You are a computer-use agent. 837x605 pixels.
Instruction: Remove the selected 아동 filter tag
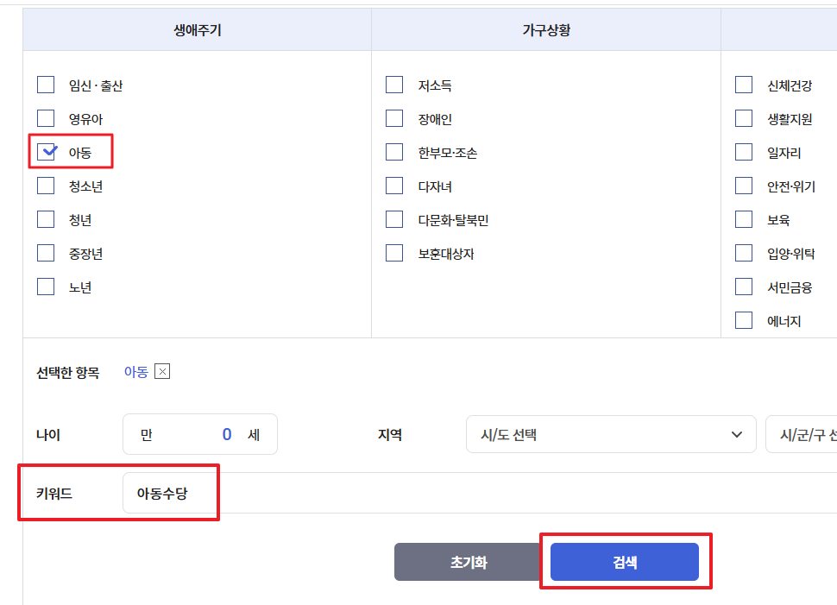pos(162,371)
